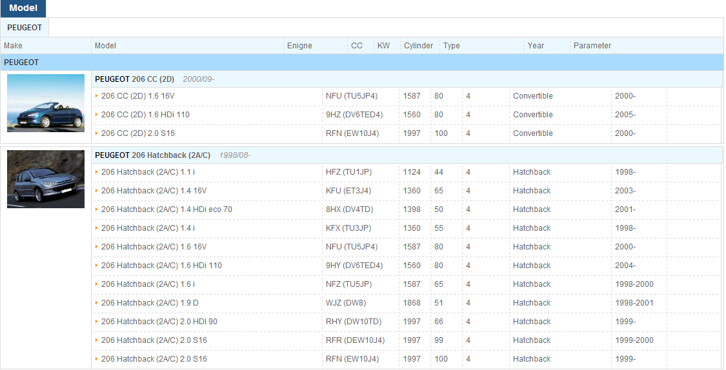Click the Type column header

click(x=452, y=46)
